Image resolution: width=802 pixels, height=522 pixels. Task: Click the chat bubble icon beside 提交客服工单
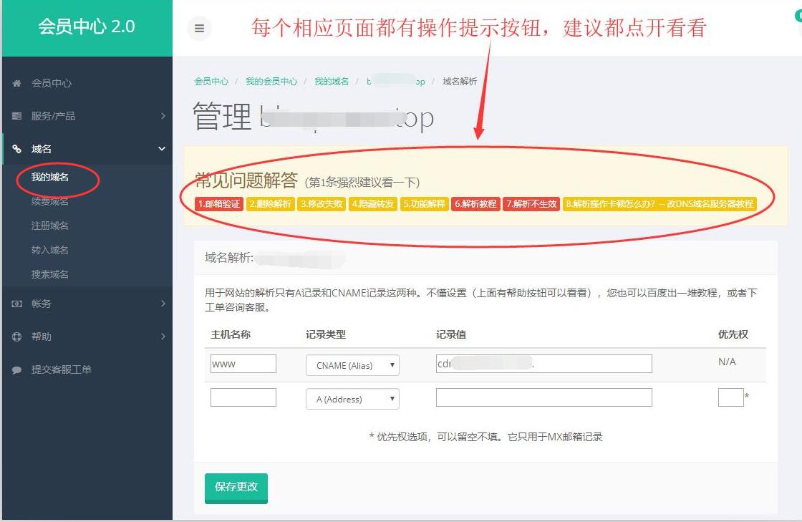[17, 369]
